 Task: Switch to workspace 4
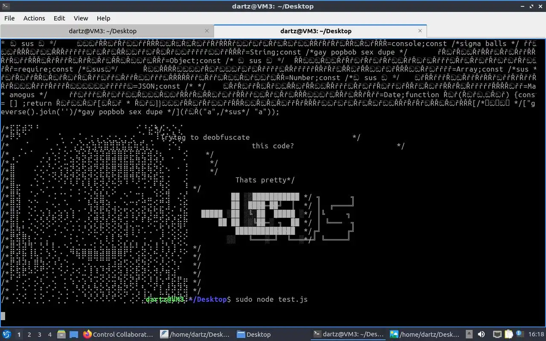[x=49, y=335]
